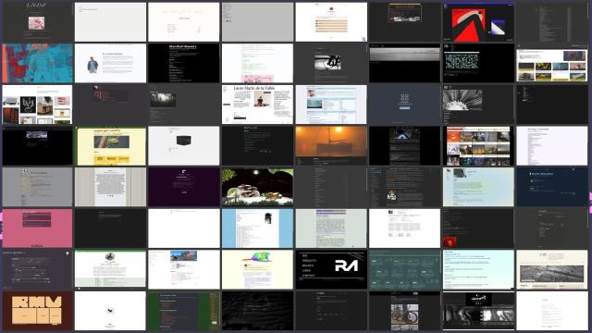Screen dimensions: 592x333
Task: Select the white page with small black bird
Action: 110,311
